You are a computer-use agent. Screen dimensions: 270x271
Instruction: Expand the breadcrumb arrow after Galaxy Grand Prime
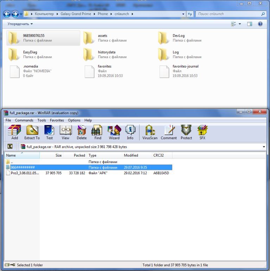coord(94,14)
